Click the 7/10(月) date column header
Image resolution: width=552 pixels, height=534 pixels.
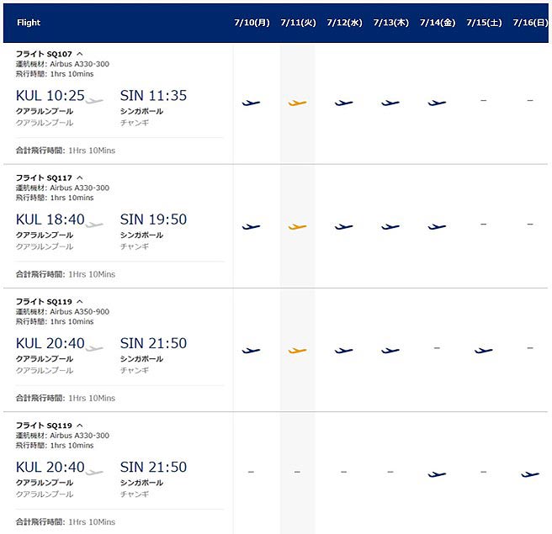click(251, 23)
